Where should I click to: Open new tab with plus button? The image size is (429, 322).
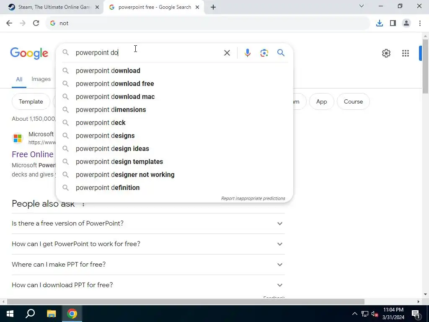(x=213, y=7)
